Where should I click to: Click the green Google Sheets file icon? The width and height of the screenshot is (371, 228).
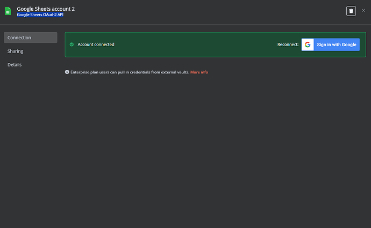(8, 11)
